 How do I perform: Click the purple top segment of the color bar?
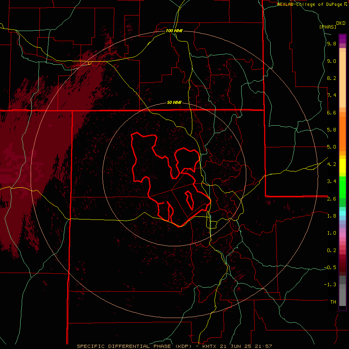(x=342, y=39)
